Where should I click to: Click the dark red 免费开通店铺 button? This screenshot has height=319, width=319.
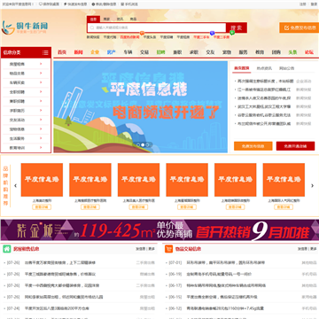pyautogui.click(x=295, y=146)
